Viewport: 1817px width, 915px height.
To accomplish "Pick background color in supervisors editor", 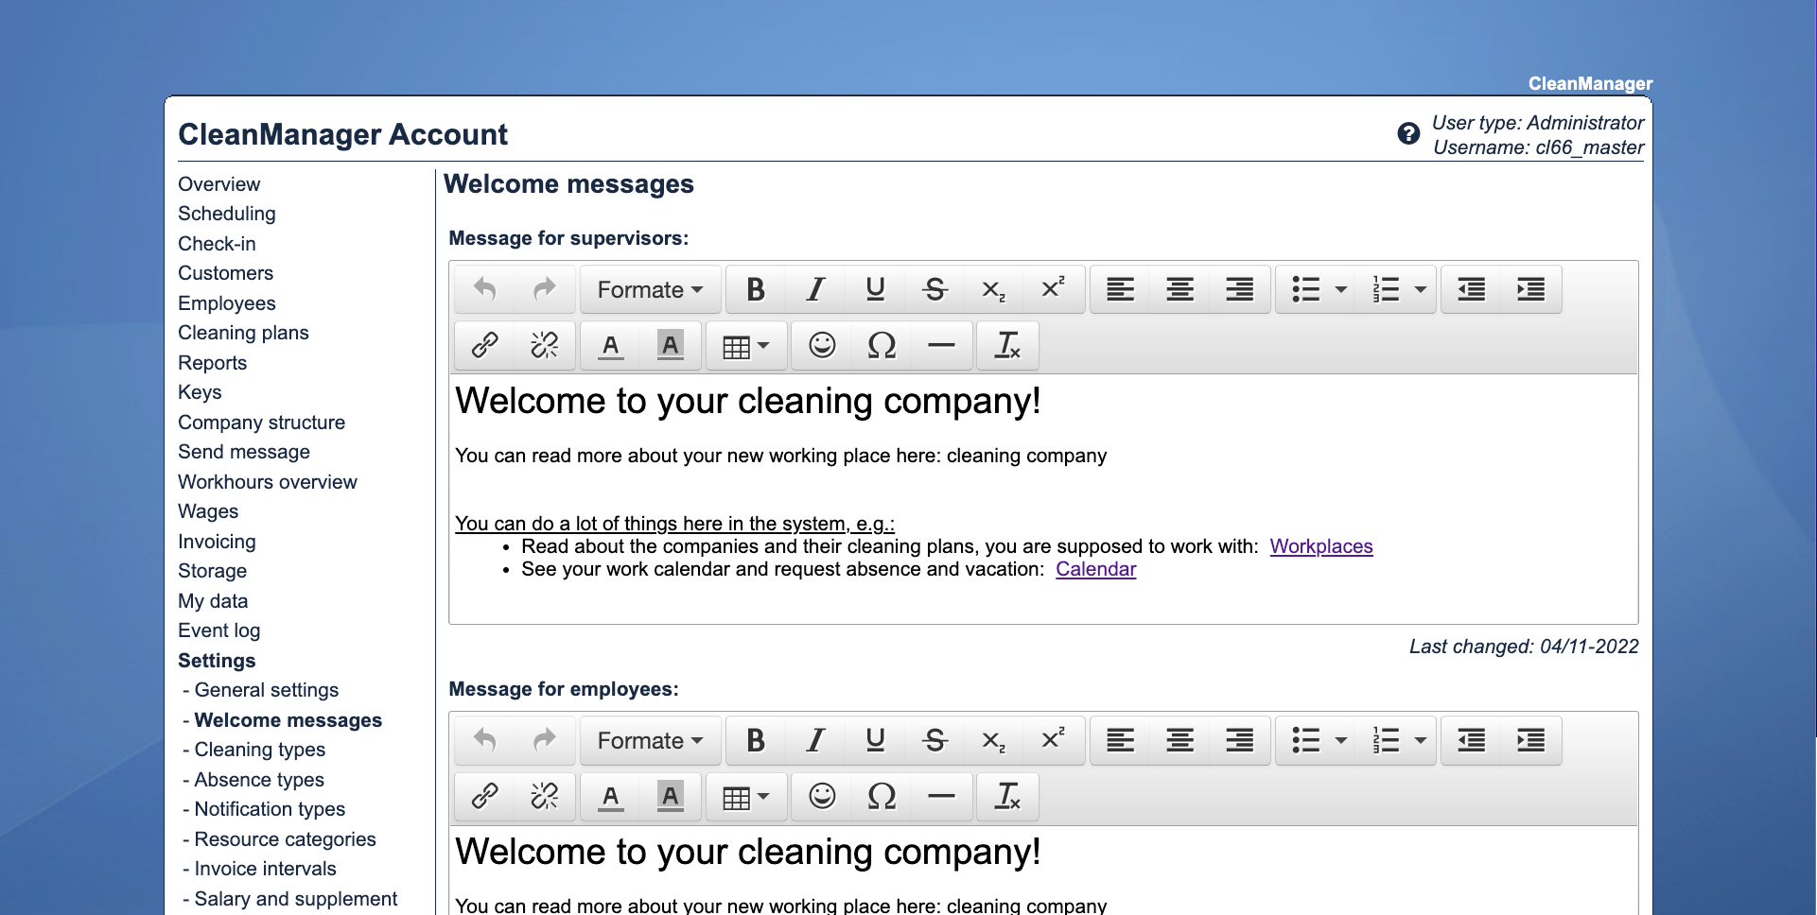I will coord(670,346).
